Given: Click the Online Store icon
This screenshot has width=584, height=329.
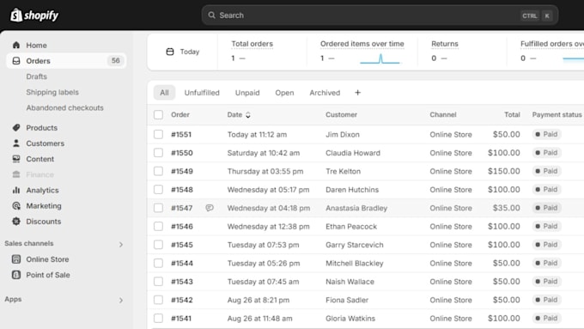Looking at the screenshot, I should 16,259.
